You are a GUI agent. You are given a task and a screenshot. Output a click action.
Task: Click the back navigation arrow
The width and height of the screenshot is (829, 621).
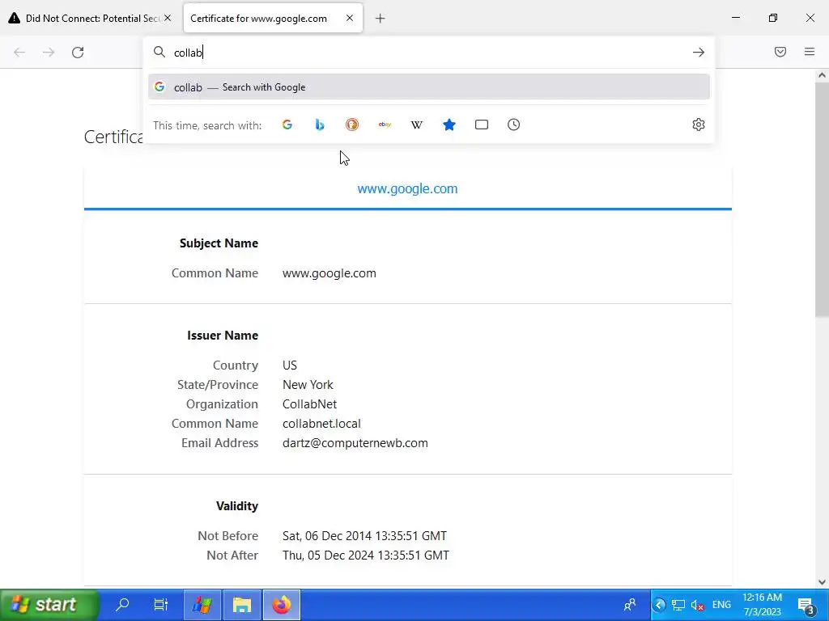(19, 53)
